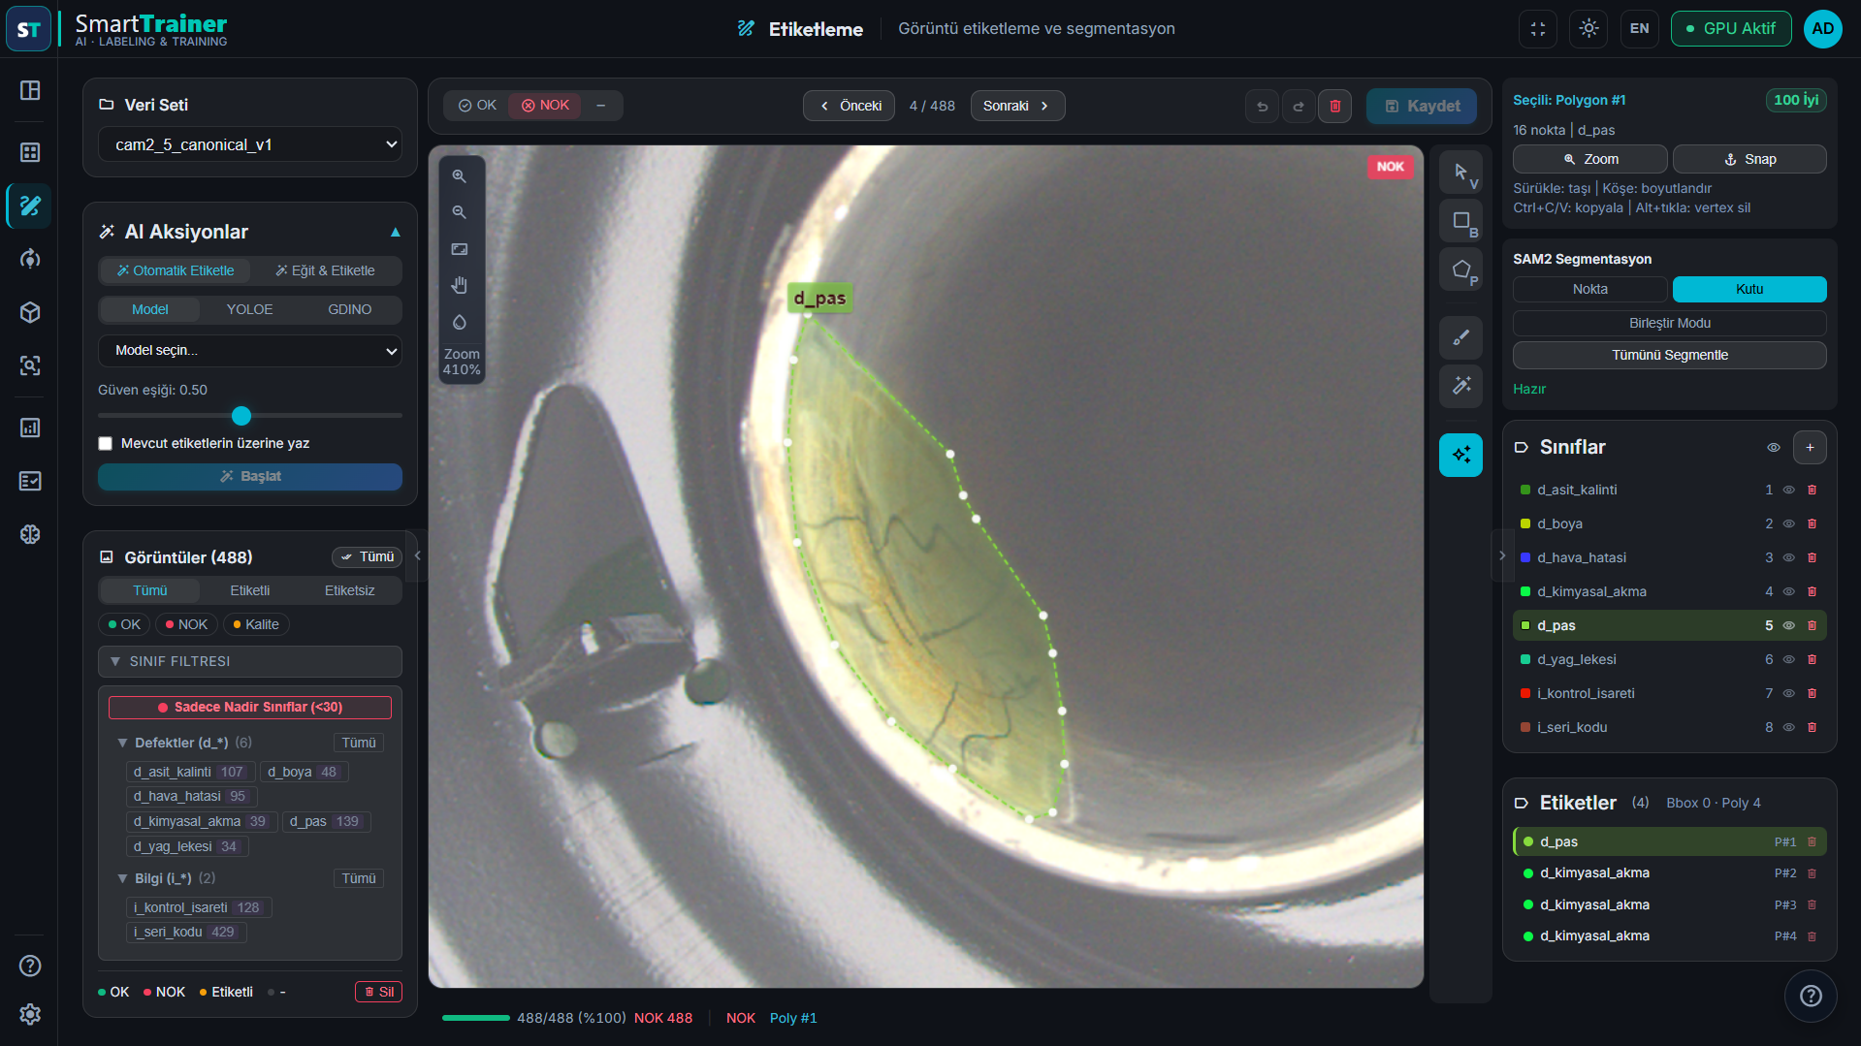Fit image to screen
The height and width of the screenshot is (1046, 1861).
460,249
